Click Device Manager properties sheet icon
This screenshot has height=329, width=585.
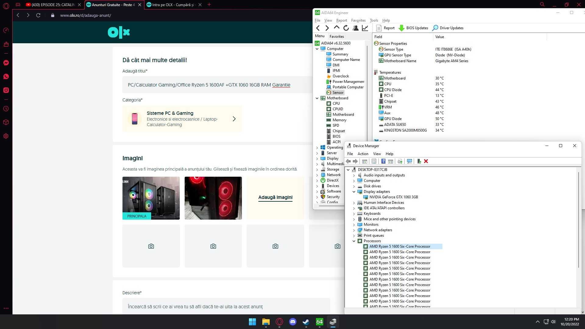[x=374, y=161]
